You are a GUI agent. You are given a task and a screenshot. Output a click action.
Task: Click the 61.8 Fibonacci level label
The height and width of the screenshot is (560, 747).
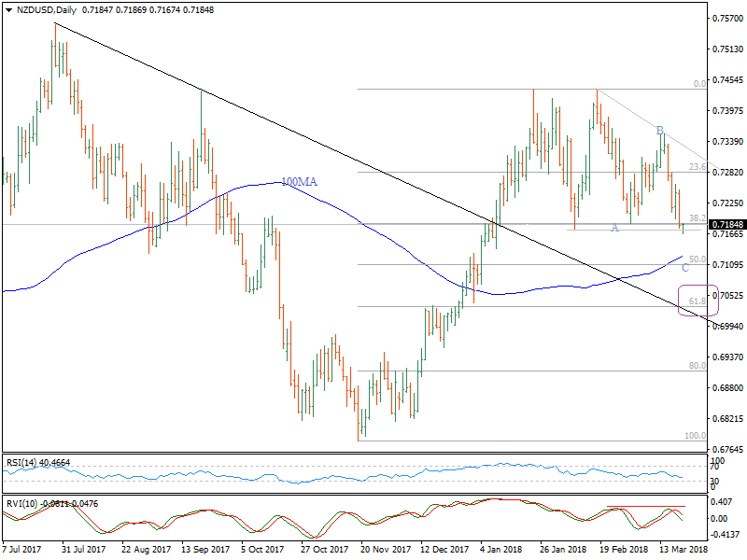tap(696, 301)
